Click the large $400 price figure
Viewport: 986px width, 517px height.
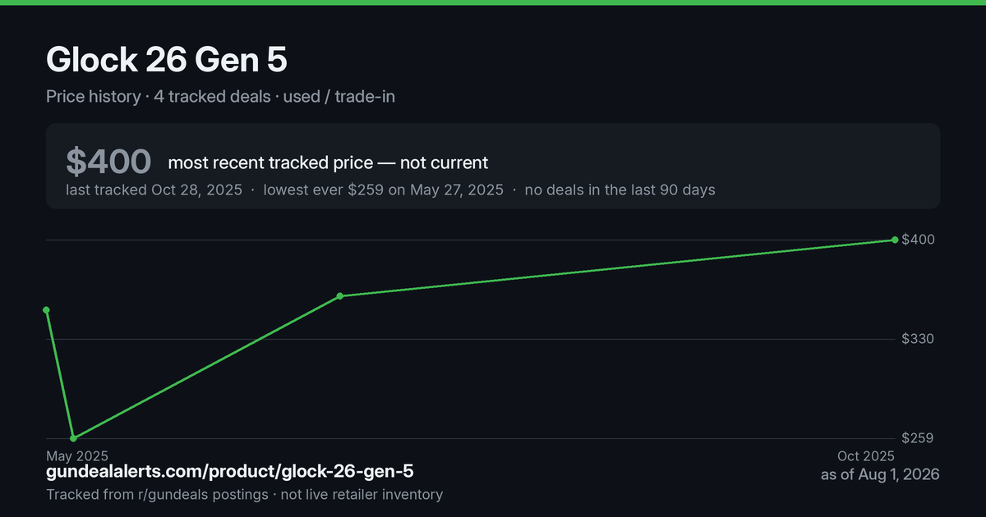pos(108,162)
